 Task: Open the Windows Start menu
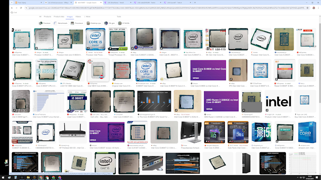click(3, 178)
